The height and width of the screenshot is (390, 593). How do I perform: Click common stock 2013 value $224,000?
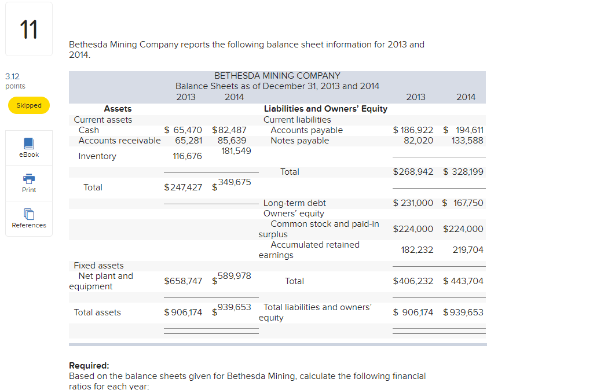[413, 229]
